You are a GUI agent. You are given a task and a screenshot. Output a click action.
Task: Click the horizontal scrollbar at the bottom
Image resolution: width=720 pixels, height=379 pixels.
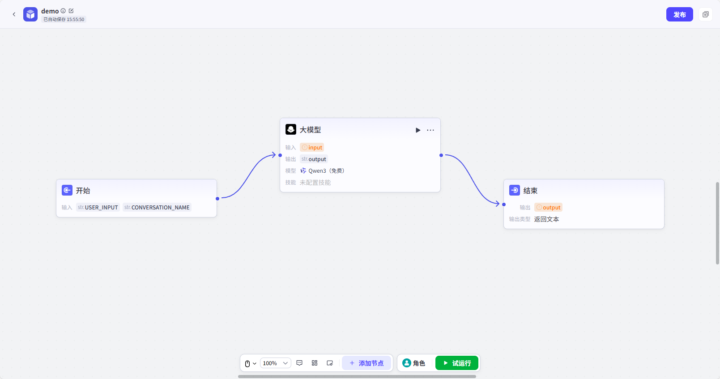pos(357,376)
